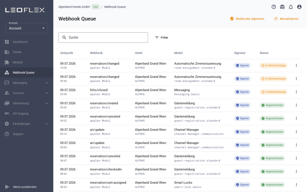
Task: Select Webhook Queue in sidebar
Action: click(27, 73)
